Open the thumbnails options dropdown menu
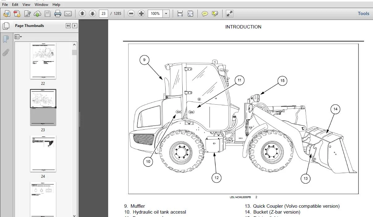Viewport: 373px width, 217px height. click(18, 37)
